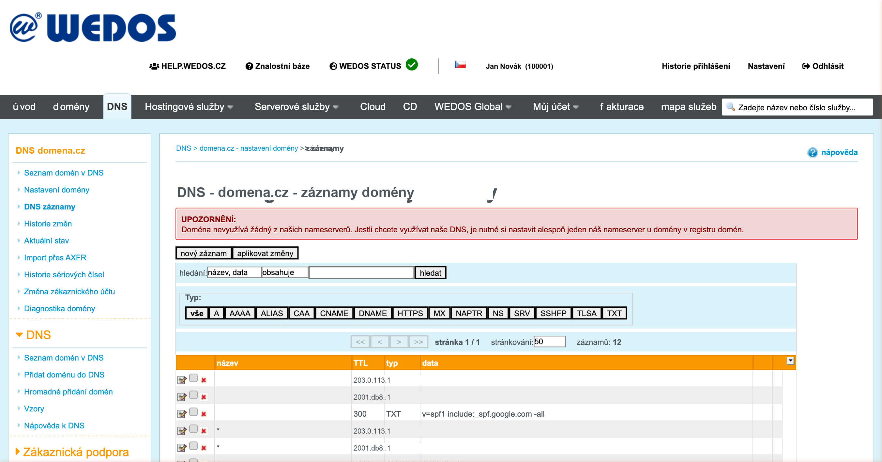Click the table column dropdown arrow in header
Viewport: 882px width, 462px height.
click(790, 361)
